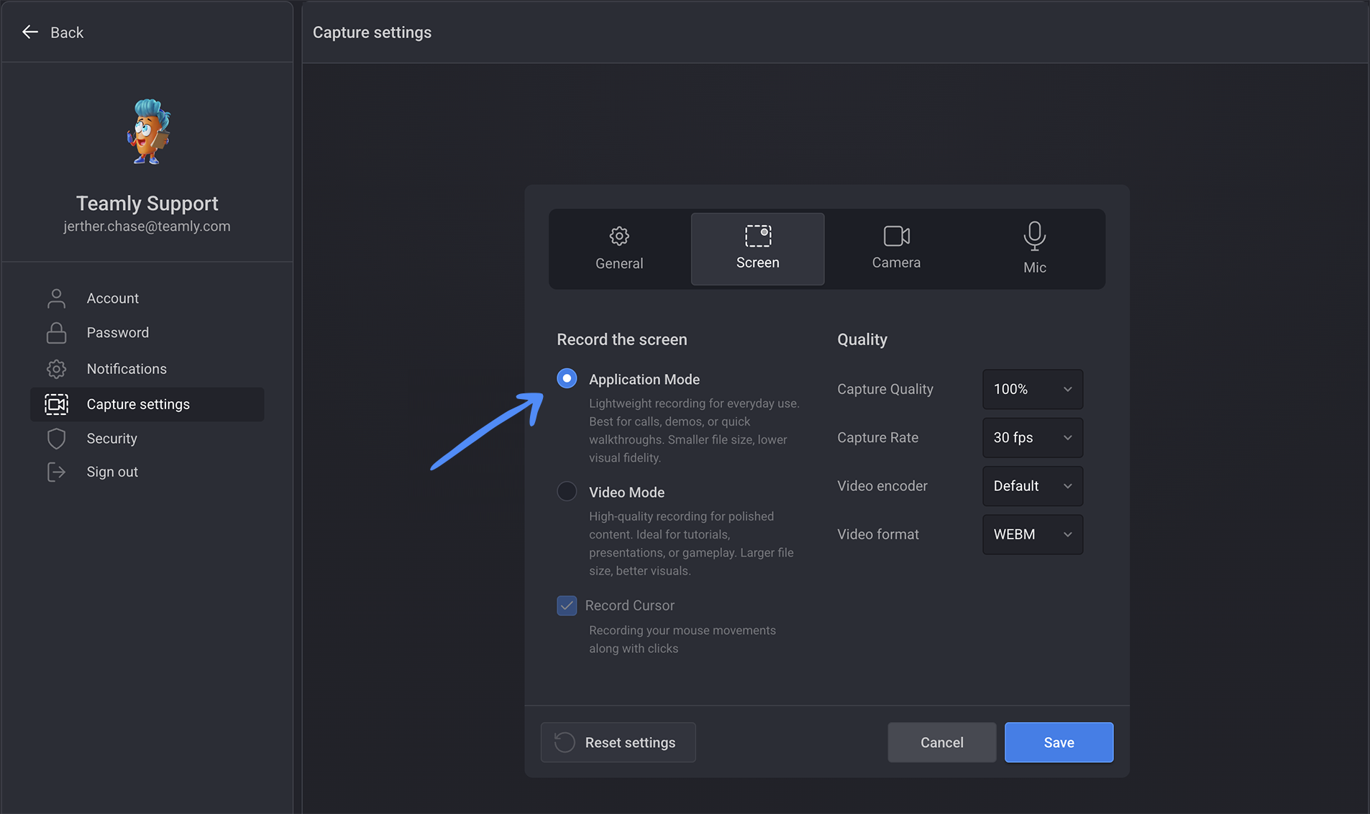Image resolution: width=1370 pixels, height=814 pixels.
Task: Click the Teamly Support name text
Action: point(147,203)
